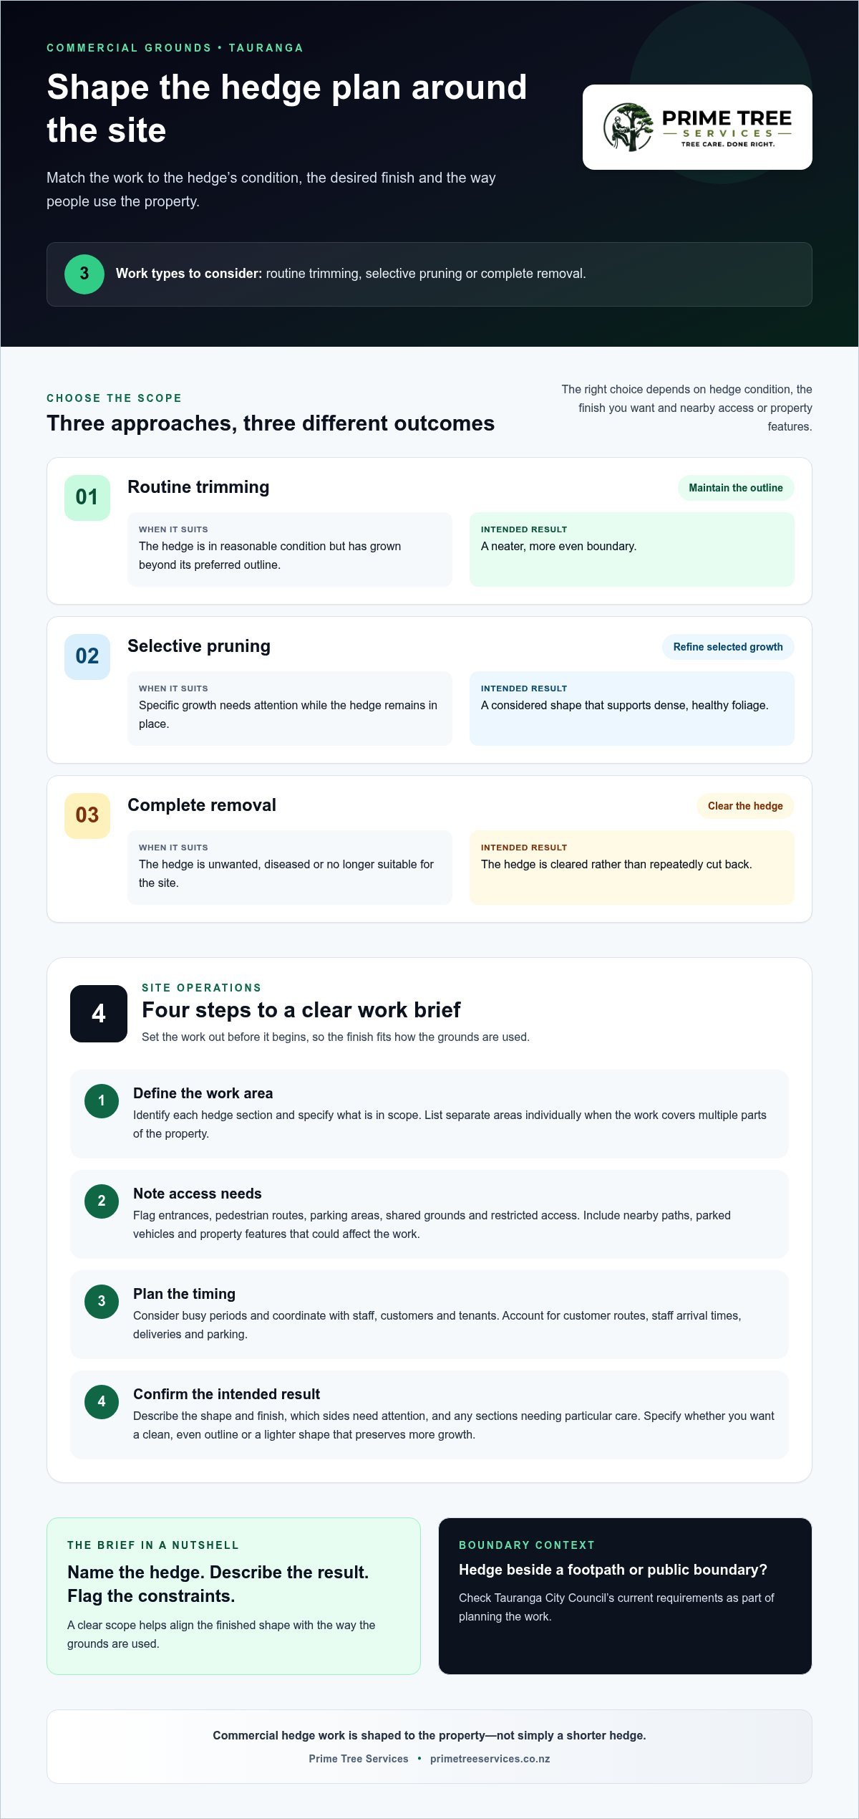Click step 1 circle beside Define the work area
This screenshot has width=859, height=1819.
pyautogui.click(x=102, y=1100)
